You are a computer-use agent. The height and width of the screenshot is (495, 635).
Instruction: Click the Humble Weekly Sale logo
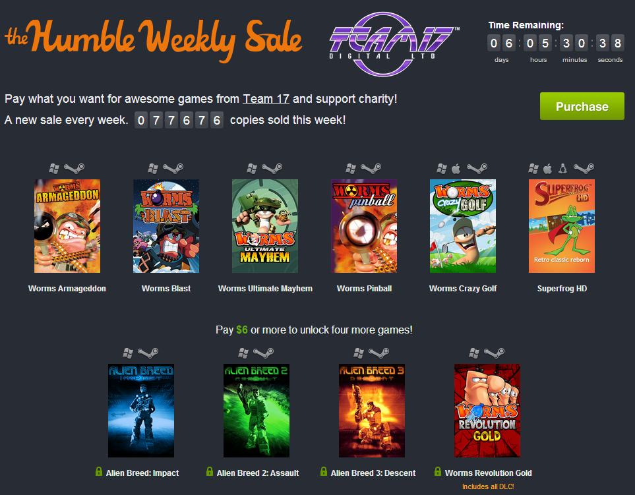pos(153,40)
